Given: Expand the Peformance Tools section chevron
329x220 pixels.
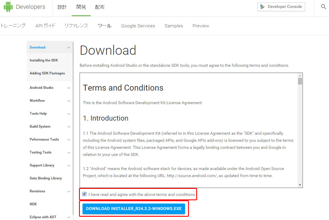Looking at the screenshot, I should click(69, 139).
